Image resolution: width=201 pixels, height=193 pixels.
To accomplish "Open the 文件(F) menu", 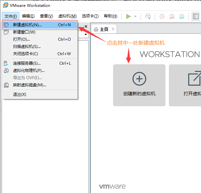I will (10, 16).
